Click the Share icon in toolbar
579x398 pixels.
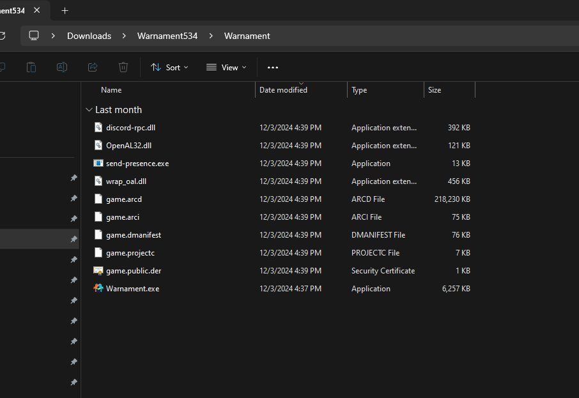coord(93,67)
